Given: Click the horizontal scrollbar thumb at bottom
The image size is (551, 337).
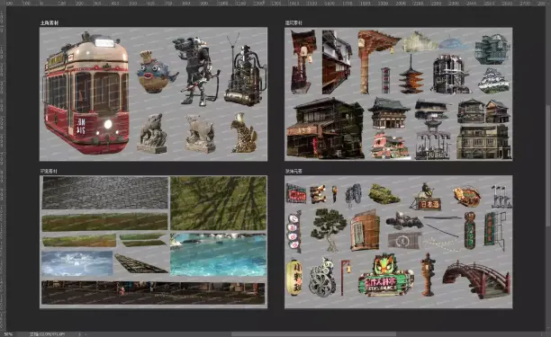Looking at the screenshot, I should 313,334.
